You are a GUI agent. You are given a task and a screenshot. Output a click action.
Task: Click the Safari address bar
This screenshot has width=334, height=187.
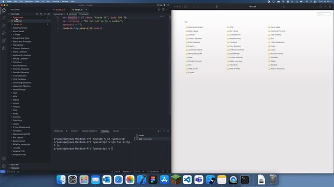coord(253,7)
